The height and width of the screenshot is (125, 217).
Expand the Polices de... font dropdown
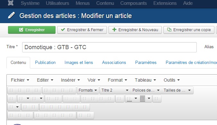146,90
